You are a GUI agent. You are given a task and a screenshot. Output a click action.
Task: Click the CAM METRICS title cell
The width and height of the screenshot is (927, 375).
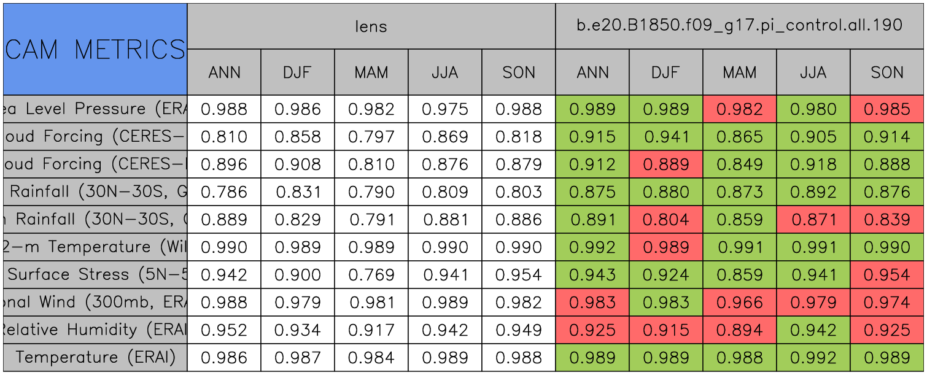(95, 49)
